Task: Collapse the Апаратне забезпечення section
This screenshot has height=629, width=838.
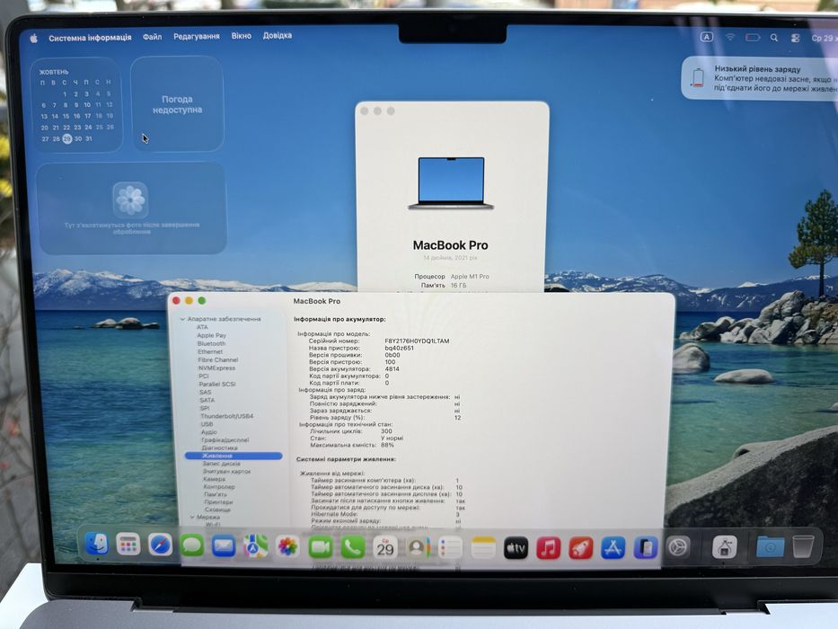Action: click(182, 319)
